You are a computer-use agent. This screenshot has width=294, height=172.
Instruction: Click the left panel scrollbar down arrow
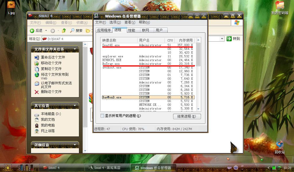tap(85, 151)
